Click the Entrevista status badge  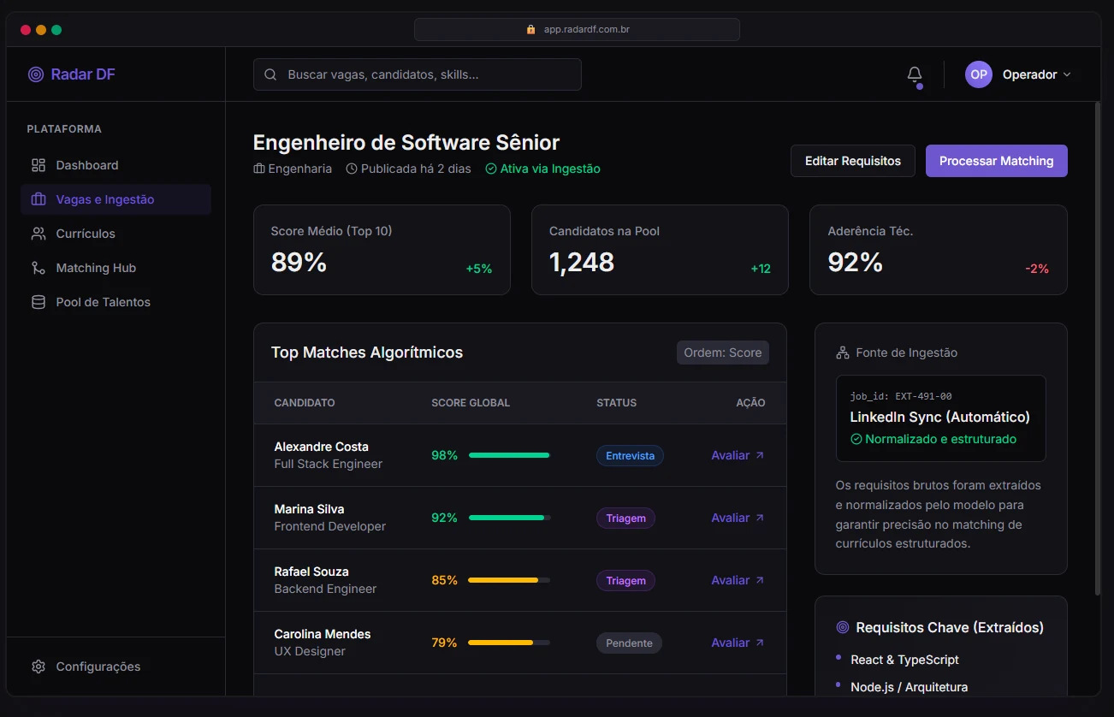(x=630, y=456)
